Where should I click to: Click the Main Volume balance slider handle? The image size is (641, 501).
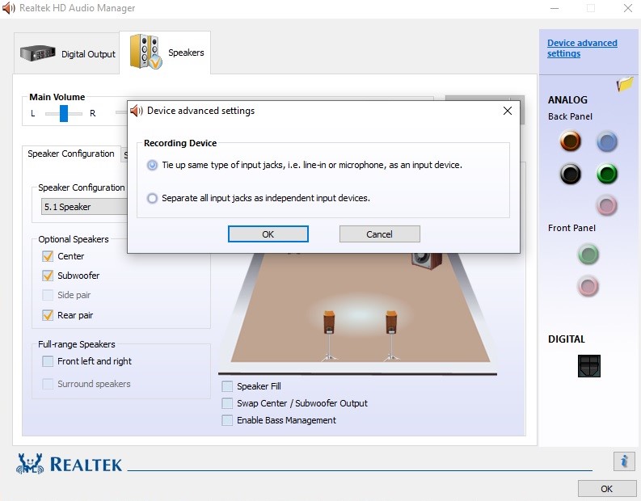pyautogui.click(x=64, y=113)
